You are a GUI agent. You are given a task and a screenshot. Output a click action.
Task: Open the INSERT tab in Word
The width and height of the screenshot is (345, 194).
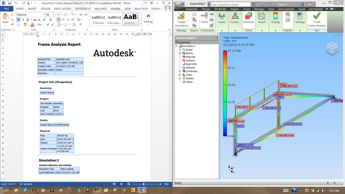point(32,9)
